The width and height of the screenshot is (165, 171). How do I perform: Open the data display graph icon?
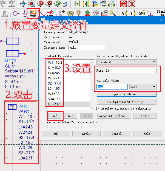(96, 13)
